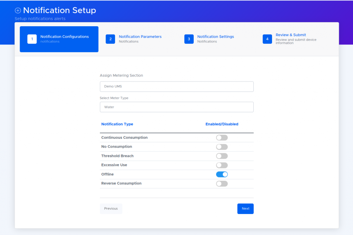Select the step 1 numbered badge
Image resolution: width=353 pixels, height=235 pixels.
tap(32, 39)
